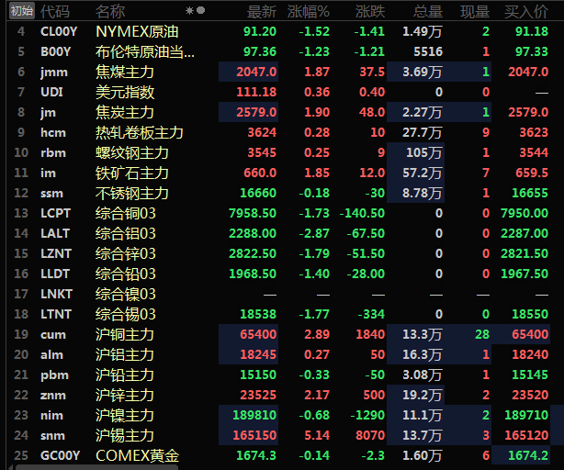Select the 螺纹钢主力 contract

[x=132, y=152]
